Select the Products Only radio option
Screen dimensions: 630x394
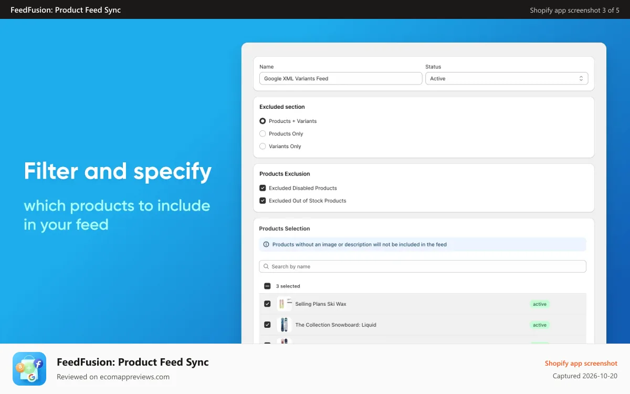[x=262, y=133]
